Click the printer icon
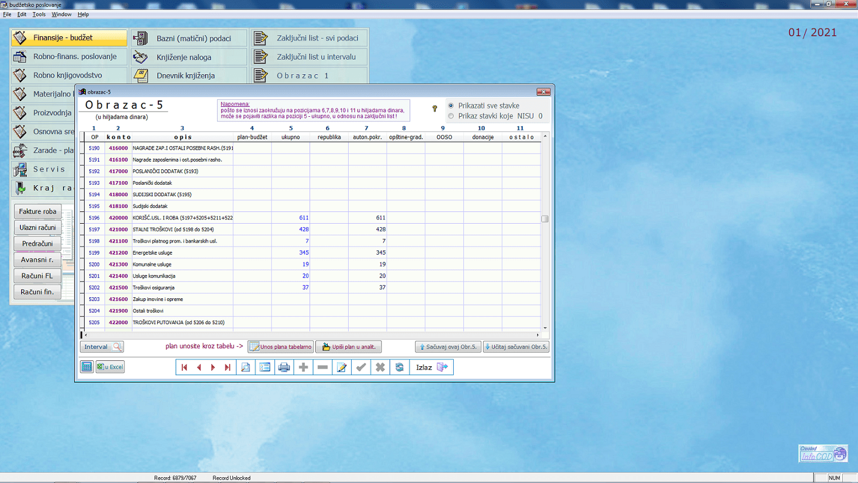The width and height of the screenshot is (858, 483). pos(284,367)
